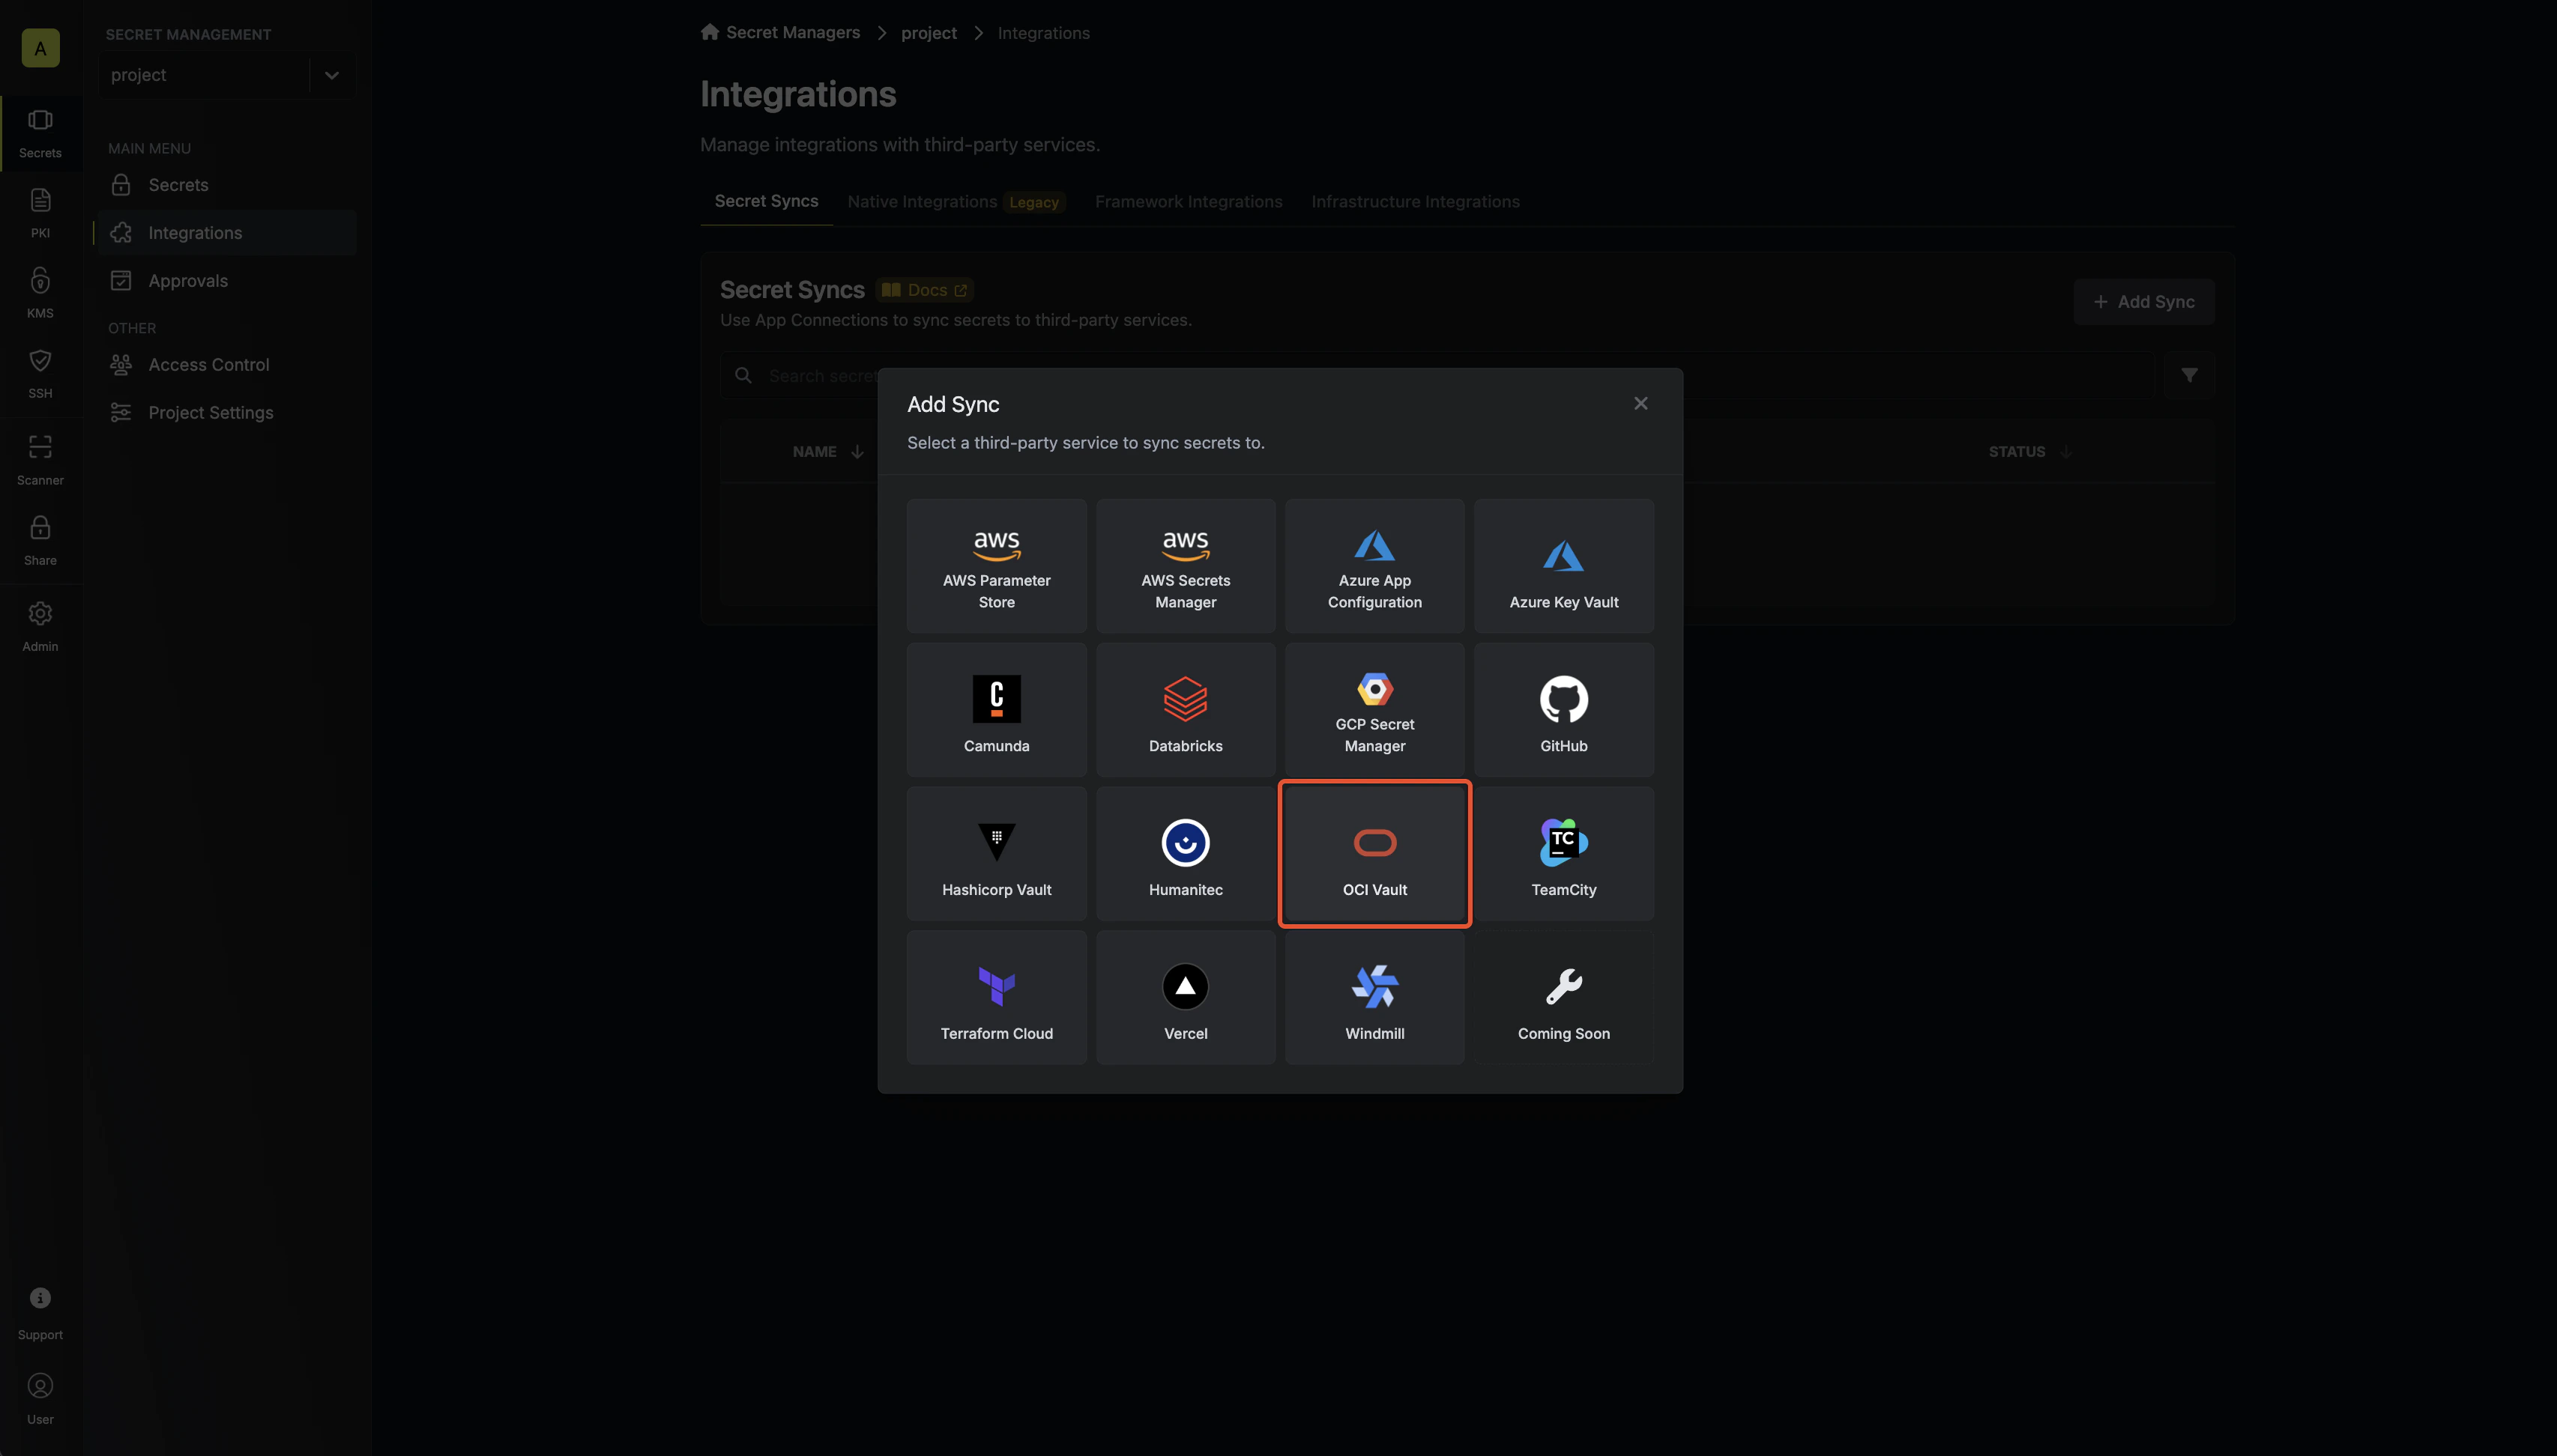Close the Add Sync dialog
Viewport: 2557px width, 1456px height.
coord(1640,404)
